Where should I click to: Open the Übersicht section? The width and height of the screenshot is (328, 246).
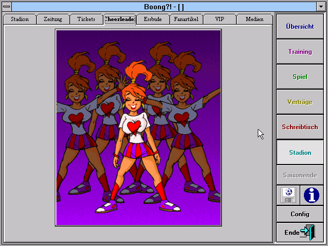[300, 27]
